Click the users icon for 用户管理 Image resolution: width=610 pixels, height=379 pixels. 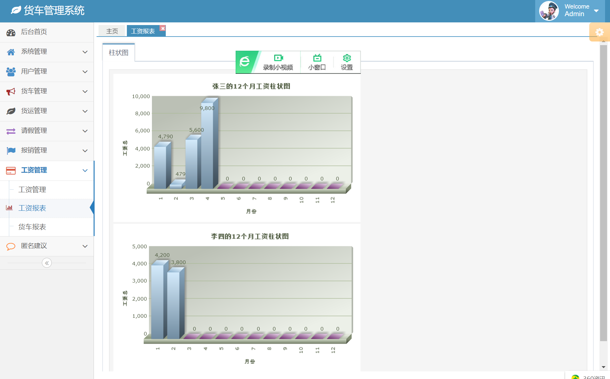pos(11,72)
